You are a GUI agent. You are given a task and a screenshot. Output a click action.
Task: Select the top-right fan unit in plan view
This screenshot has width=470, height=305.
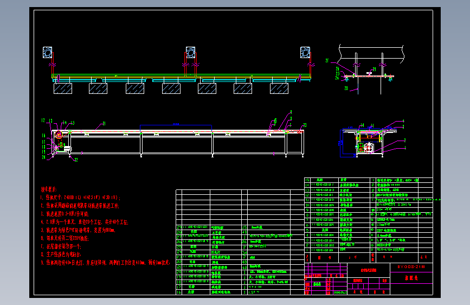[305, 52]
